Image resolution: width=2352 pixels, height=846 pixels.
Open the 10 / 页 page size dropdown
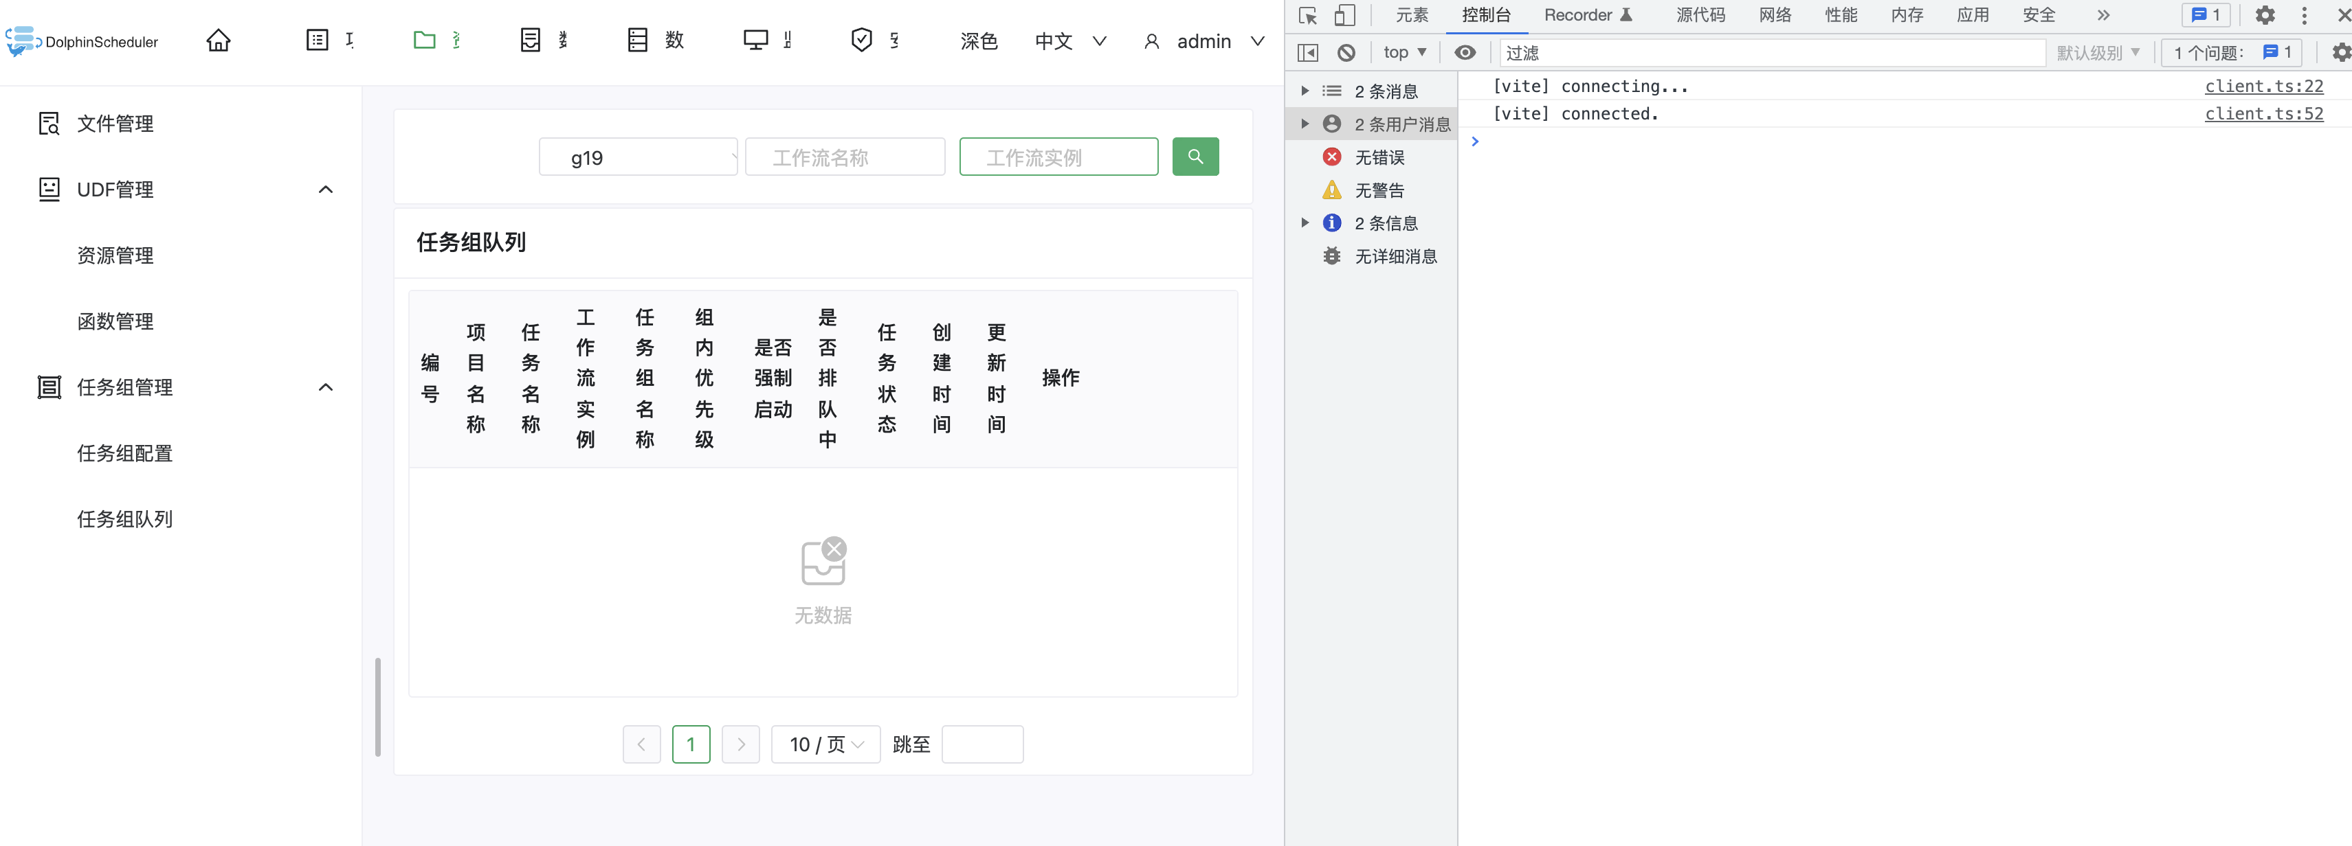(x=825, y=744)
